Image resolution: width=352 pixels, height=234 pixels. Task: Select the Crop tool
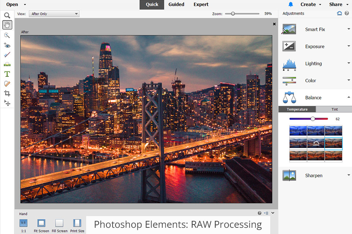[x=7, y=93]
